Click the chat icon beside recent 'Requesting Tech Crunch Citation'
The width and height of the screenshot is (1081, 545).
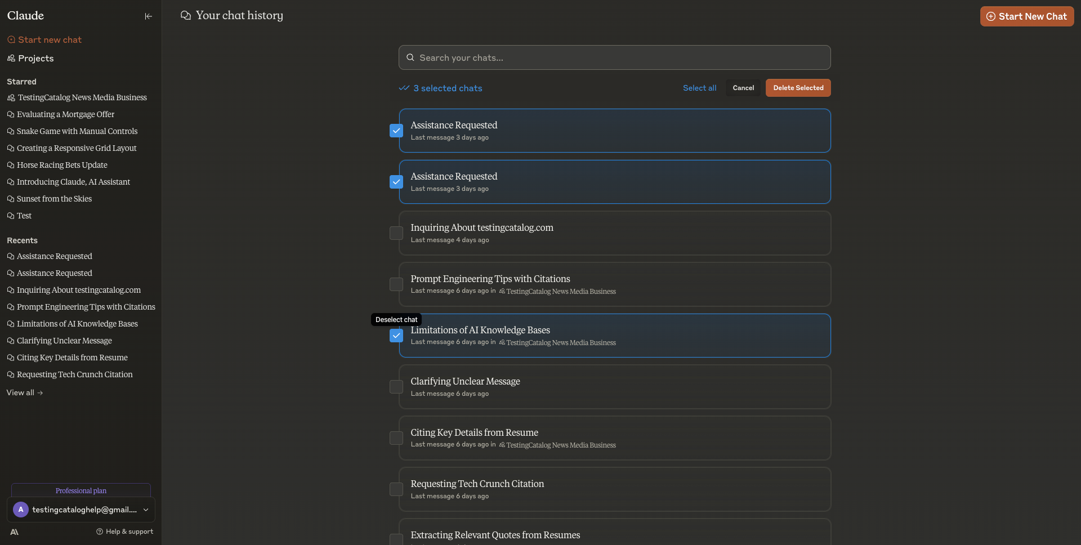point(11,374)
